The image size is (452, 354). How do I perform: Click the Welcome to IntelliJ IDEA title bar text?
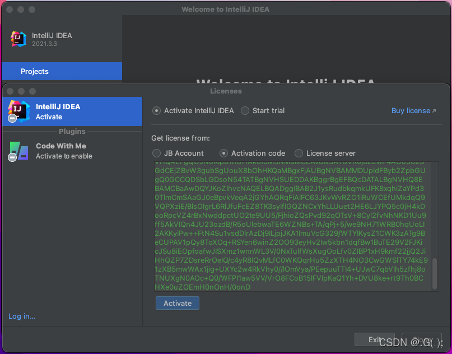(x=225, y=10)
